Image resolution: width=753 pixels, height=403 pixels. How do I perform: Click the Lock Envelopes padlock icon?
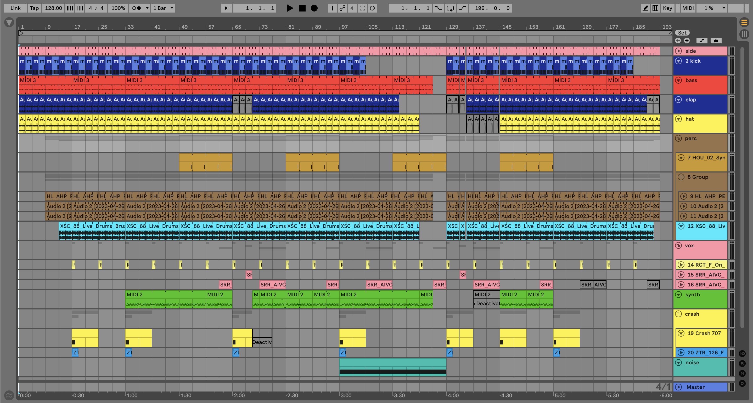(716, 41)
